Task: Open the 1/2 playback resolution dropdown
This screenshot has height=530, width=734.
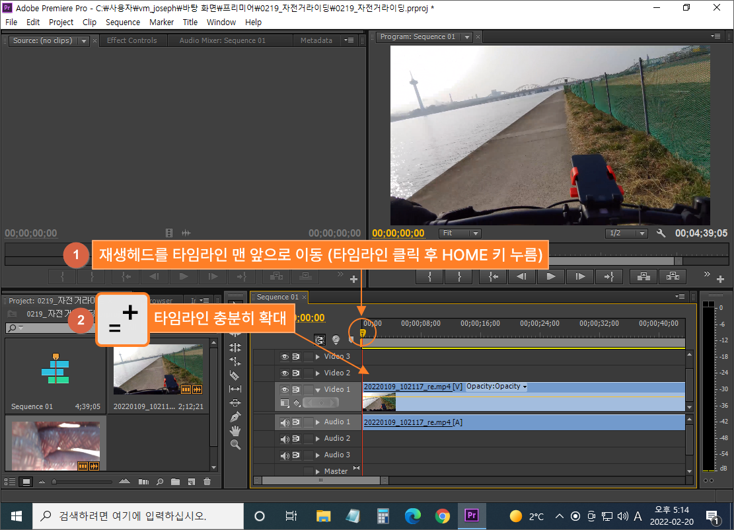Action: [626, 233]
